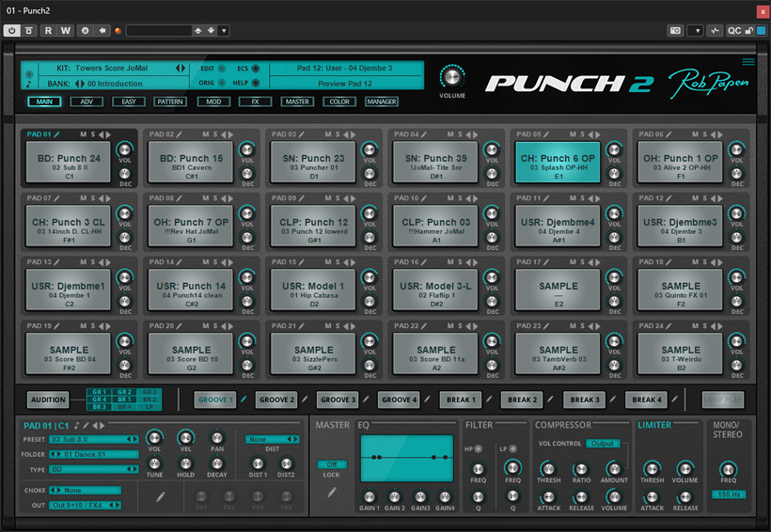Trigger the CH: Punch 6 OP pad
Screen dimensions: 771x532
558,163
